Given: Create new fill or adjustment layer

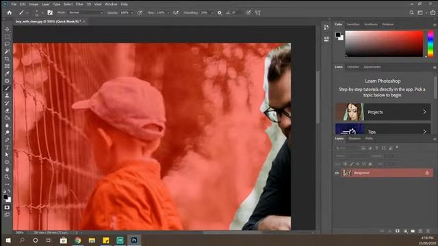Looking at the screenshot, I should pyautogui.click(x=405, y=231).
